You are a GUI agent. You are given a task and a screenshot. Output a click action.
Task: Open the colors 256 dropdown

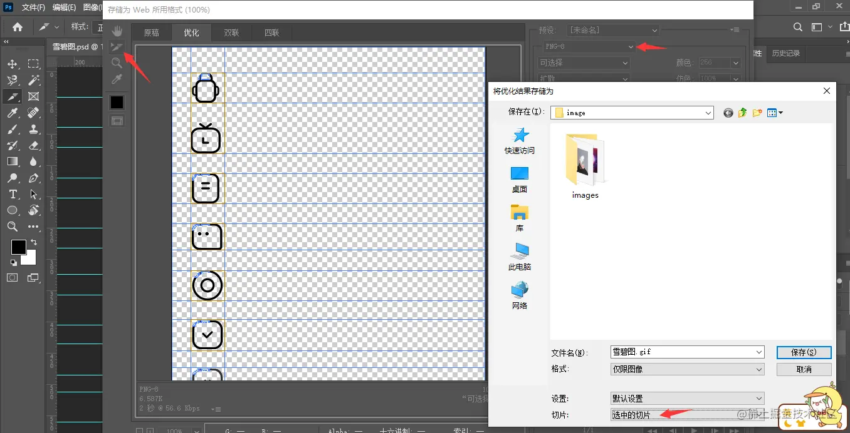719,63
